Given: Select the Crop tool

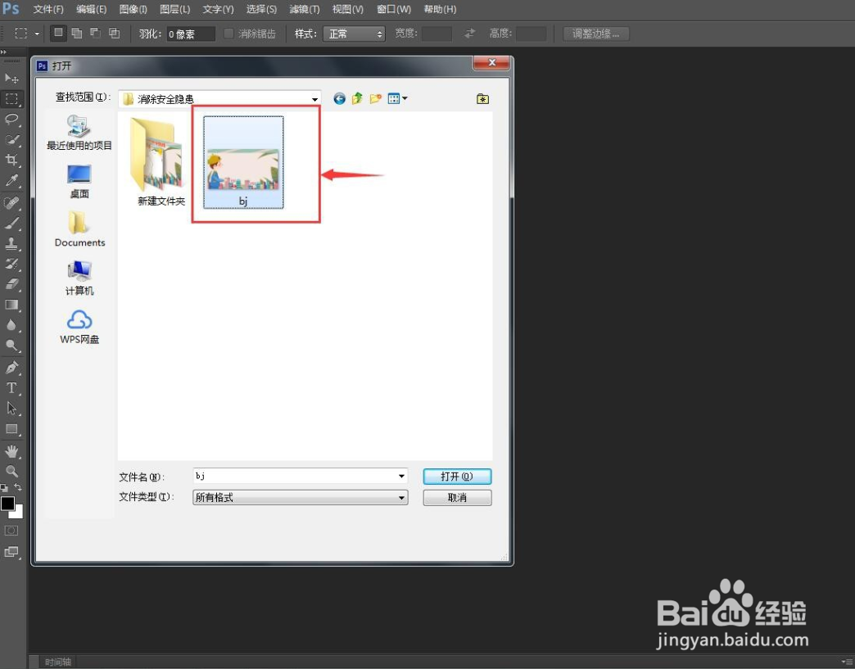Looking at the screenshot, I should (x=11, y=160).
